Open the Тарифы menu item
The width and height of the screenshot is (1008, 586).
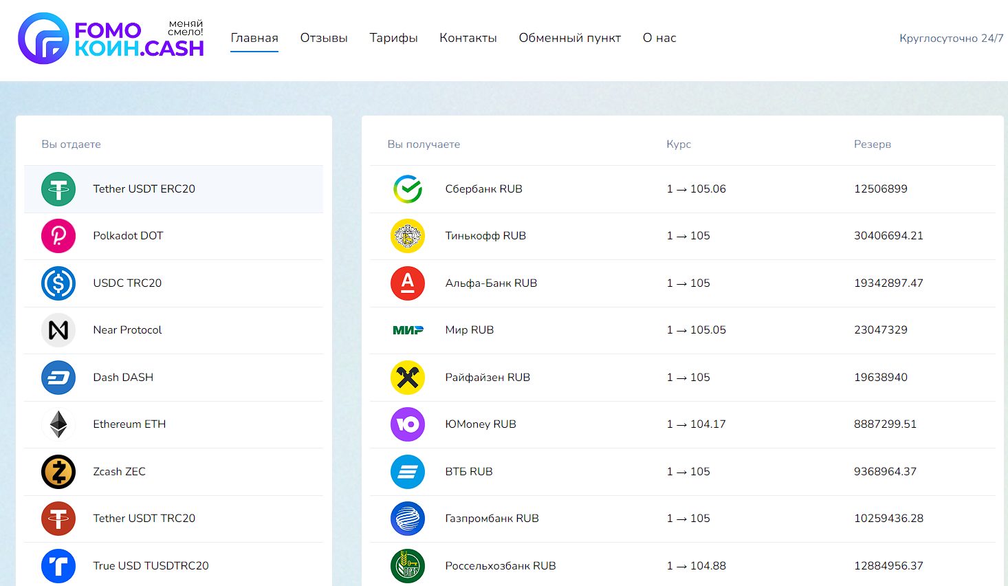tap(393, 38)
